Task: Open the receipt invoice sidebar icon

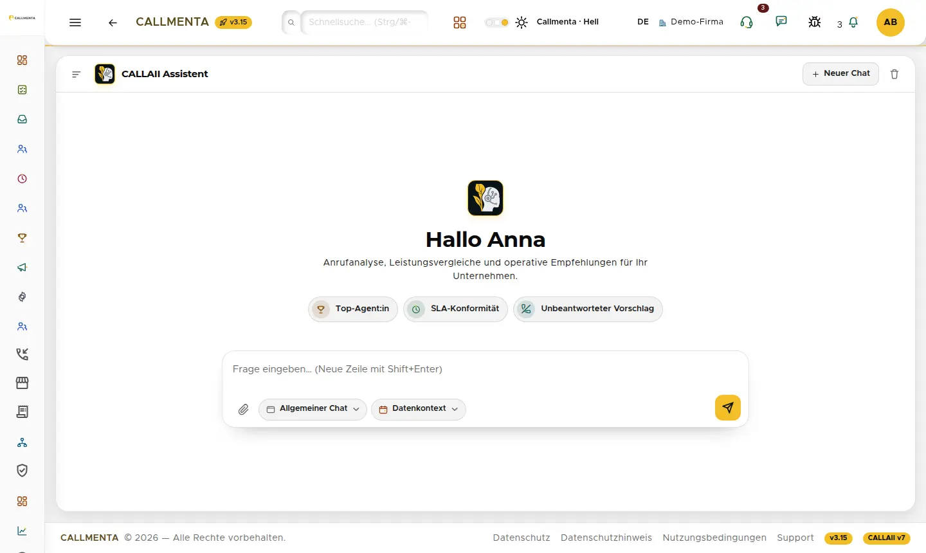Action: click(23, 412)
